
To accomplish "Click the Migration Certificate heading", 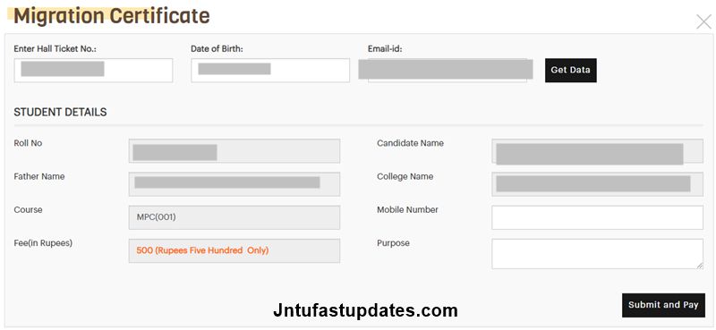I will point(112,16).
